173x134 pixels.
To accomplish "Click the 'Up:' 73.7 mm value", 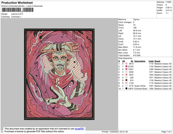I will [137, 36].
